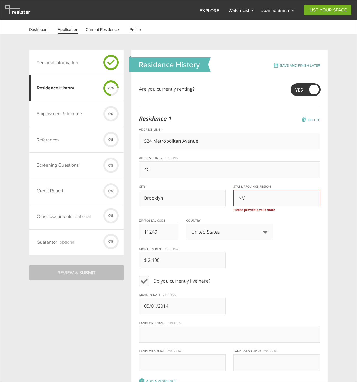Open the Joanne Smith account menu
Viewport: 357px width, 382px height.
click(277, 10)
